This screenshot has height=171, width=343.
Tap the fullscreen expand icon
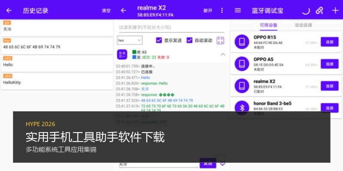point(220,41)
